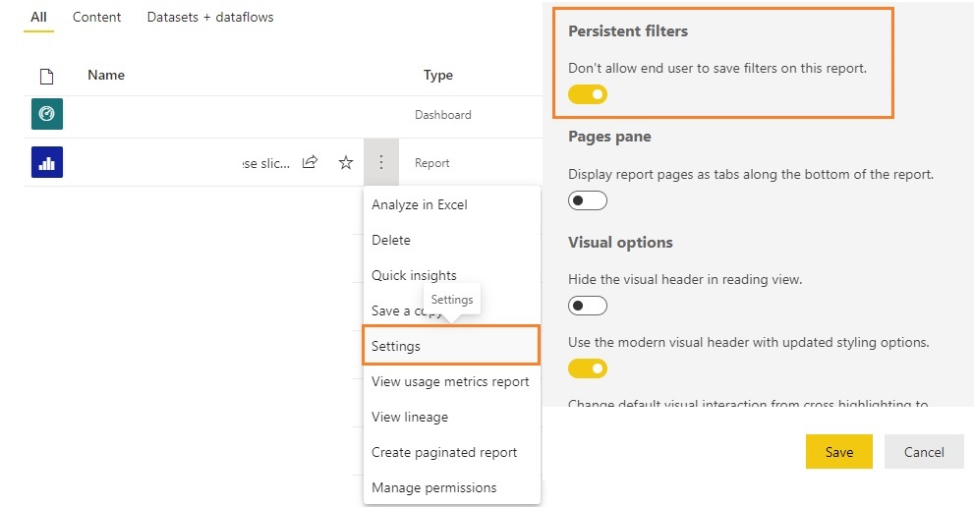
Task: Toggle hide the visual header in reading view
Action: (x=588, y=306)
